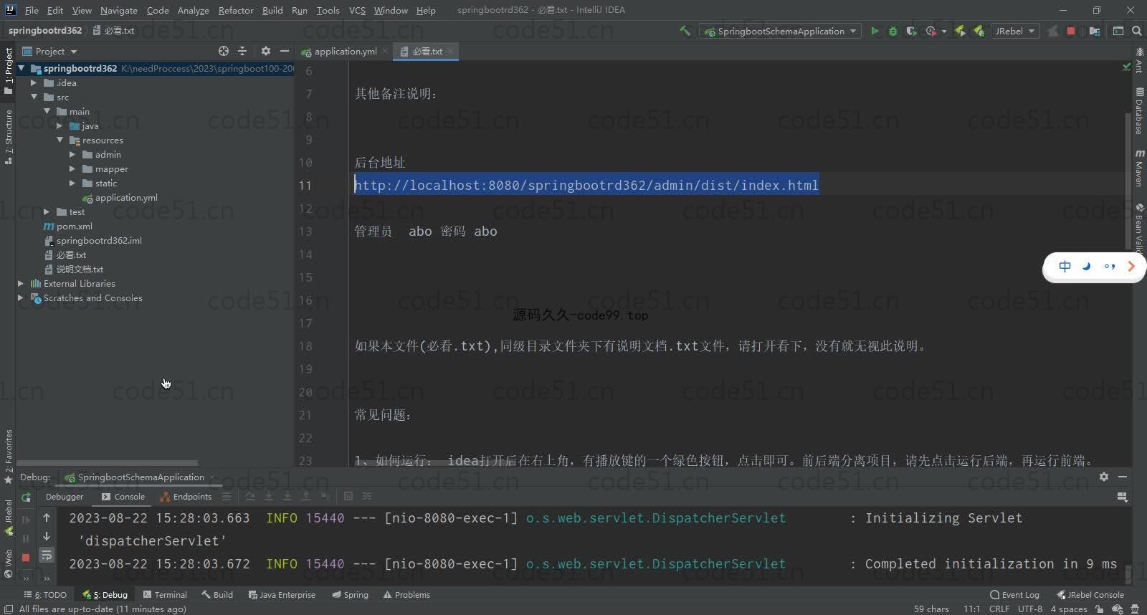Open the SpringbootSchemaApplication run configuration dropdown

coord(781,31)
